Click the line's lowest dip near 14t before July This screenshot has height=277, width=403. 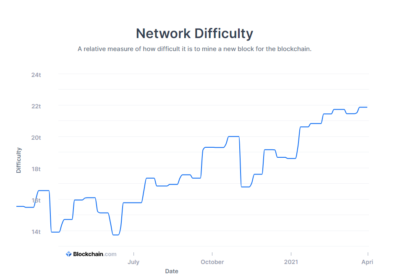[x=116, y=235]
